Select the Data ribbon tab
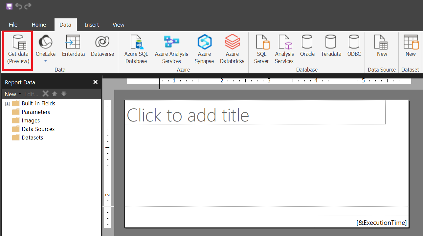 [65, 25]
